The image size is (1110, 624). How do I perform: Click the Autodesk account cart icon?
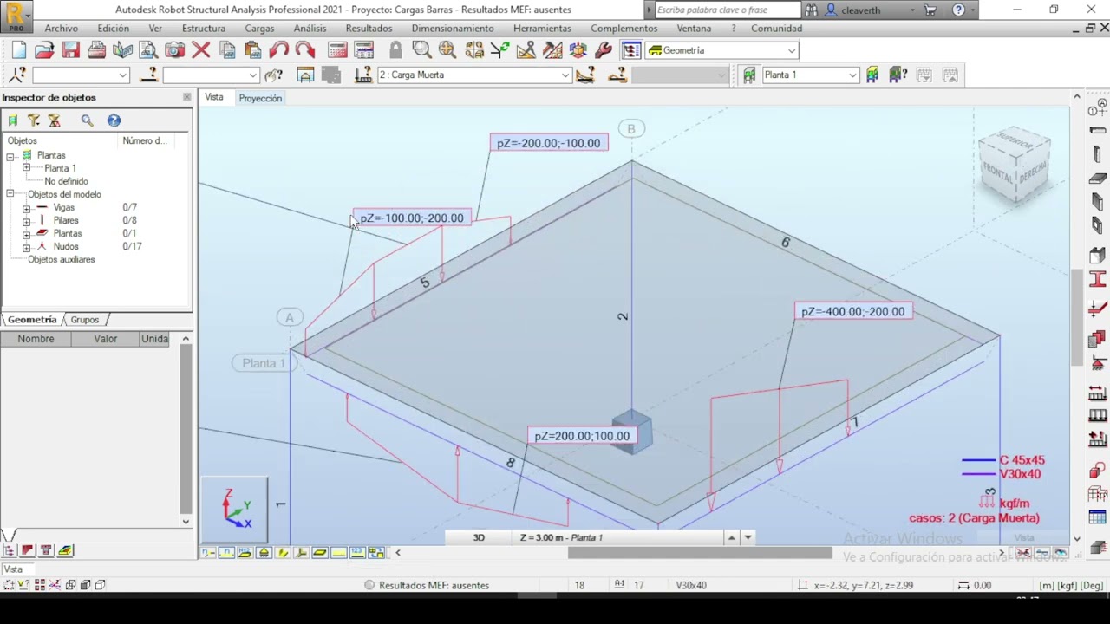click(x=930, y=10)
